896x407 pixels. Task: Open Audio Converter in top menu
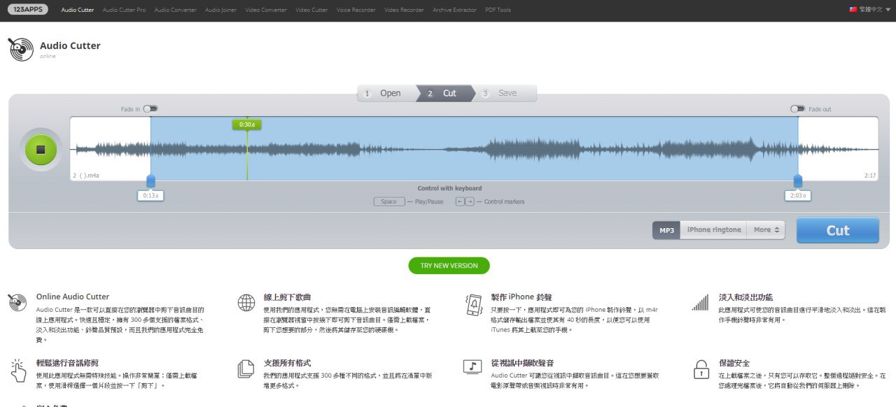click(175, 10)
